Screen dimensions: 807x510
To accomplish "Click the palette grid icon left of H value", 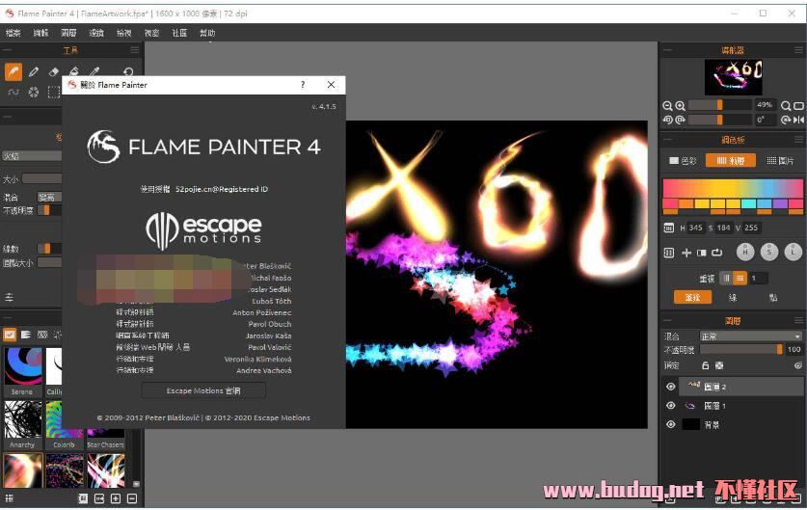I will tap(668, 228).
